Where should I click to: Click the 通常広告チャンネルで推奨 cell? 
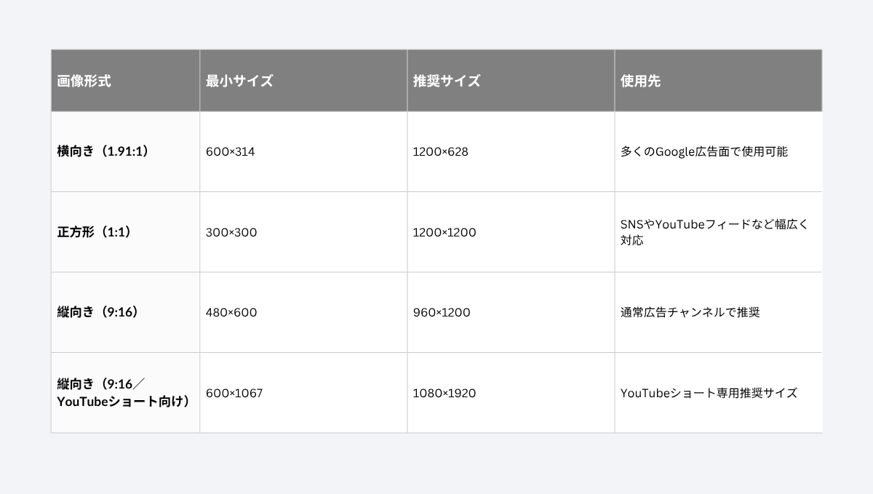point(718,312)
